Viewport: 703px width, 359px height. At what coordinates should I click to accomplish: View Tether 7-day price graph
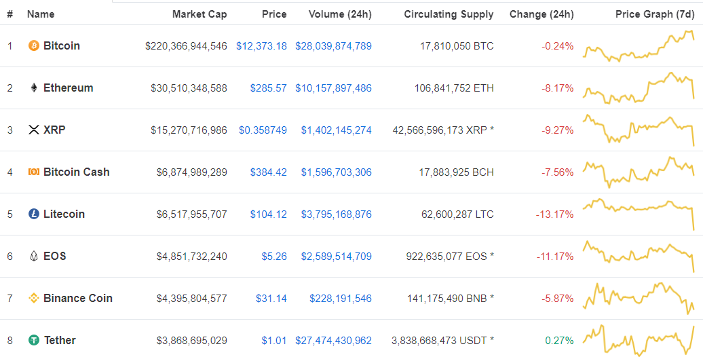click(x=639, y=339)
